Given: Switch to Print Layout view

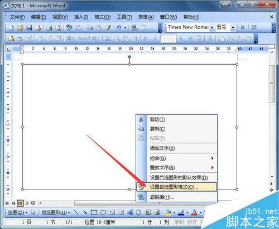Looking at the screenshot, I should click(20, 203).
